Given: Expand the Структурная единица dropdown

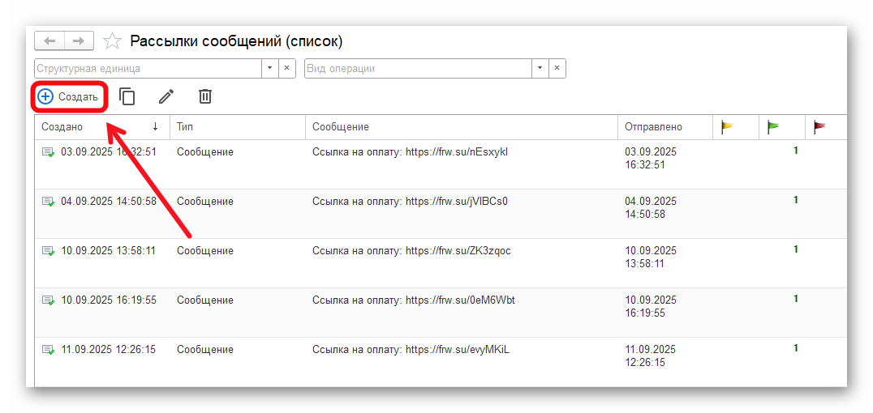Looking at the screenshot, I should pos(270,69).
